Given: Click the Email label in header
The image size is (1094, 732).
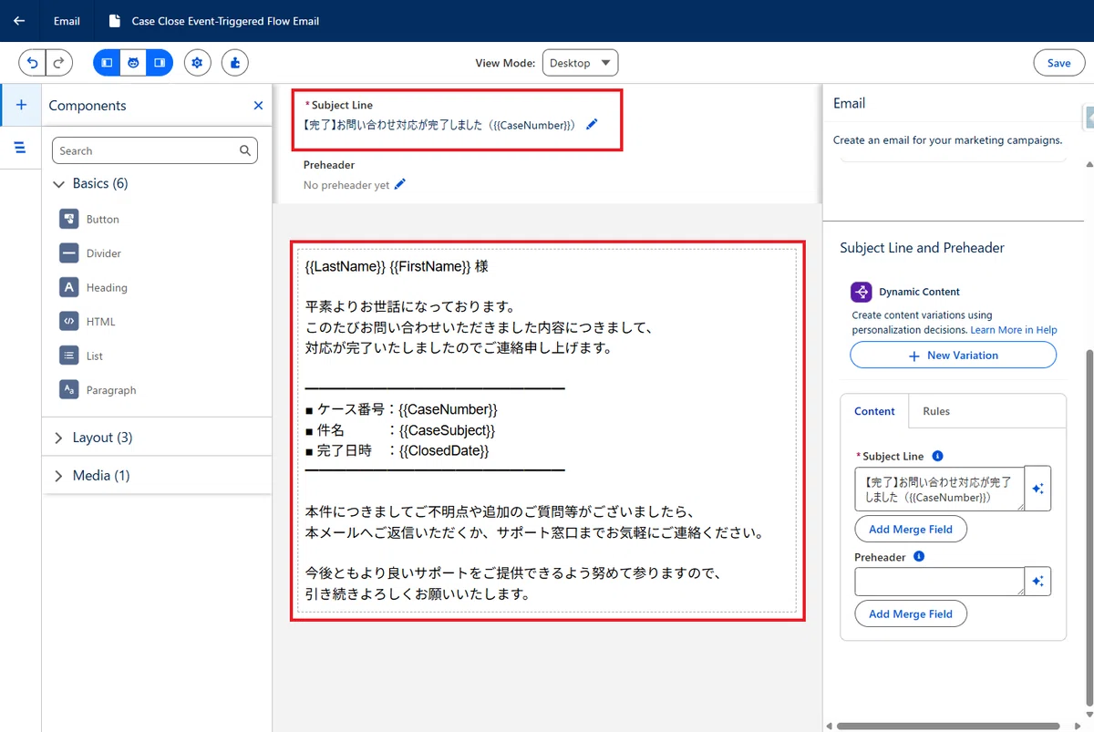Looking at the screenshot, I should click(67, 21).
